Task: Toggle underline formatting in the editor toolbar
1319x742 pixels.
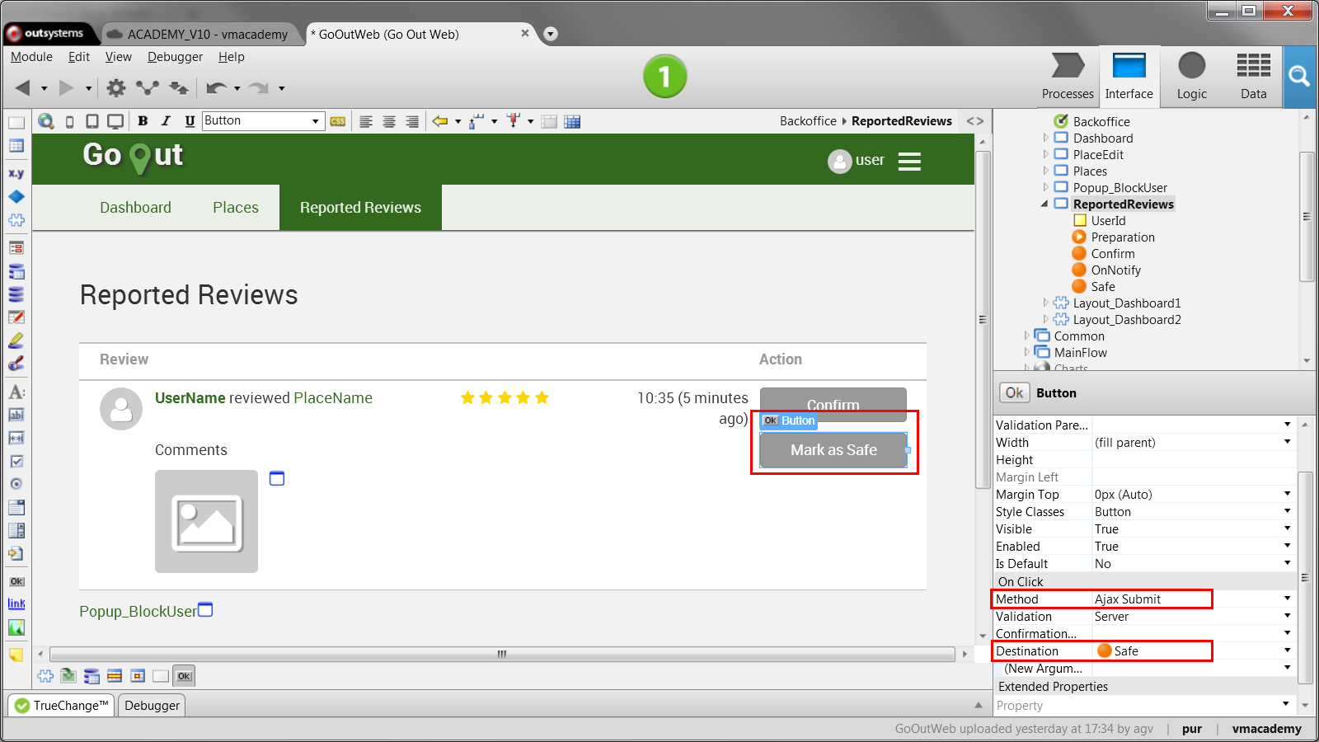Action: pos(189,120)
